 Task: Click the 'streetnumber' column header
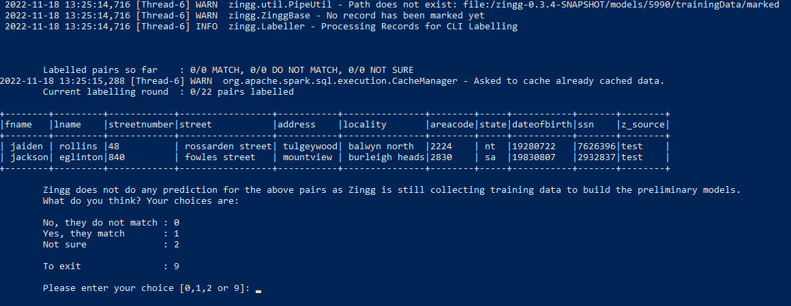(141, 125)
